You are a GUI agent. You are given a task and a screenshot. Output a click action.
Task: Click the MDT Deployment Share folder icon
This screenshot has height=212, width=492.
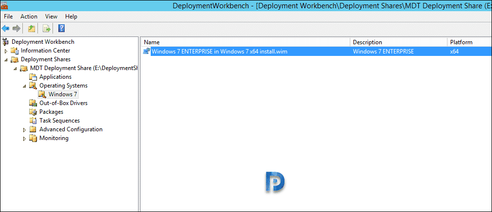(x=24, y=68)
